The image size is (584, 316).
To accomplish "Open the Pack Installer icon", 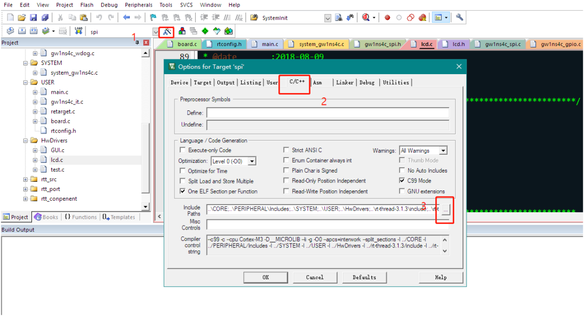I will point(228,31).
